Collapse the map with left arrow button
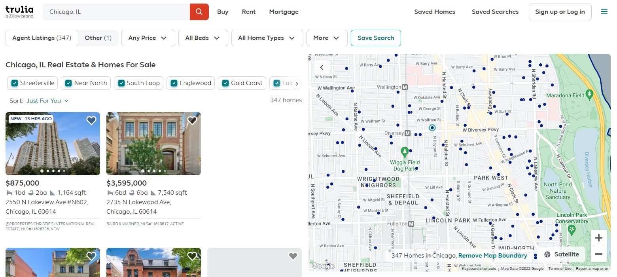Viewport: 617px width, 277px height. pyautogui.click(x=322, y=67)
